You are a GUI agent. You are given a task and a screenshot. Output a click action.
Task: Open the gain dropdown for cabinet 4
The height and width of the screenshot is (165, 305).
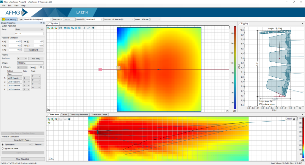(x=26, y=89)
